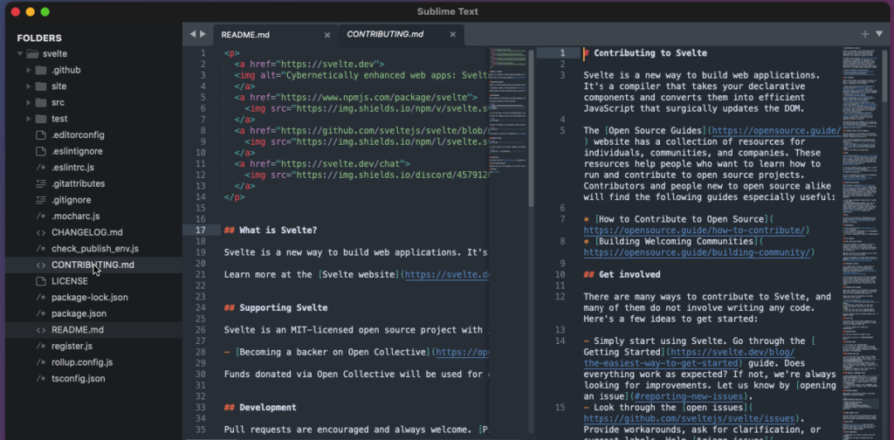Click the 'What is Svelte?' heading

271,230
